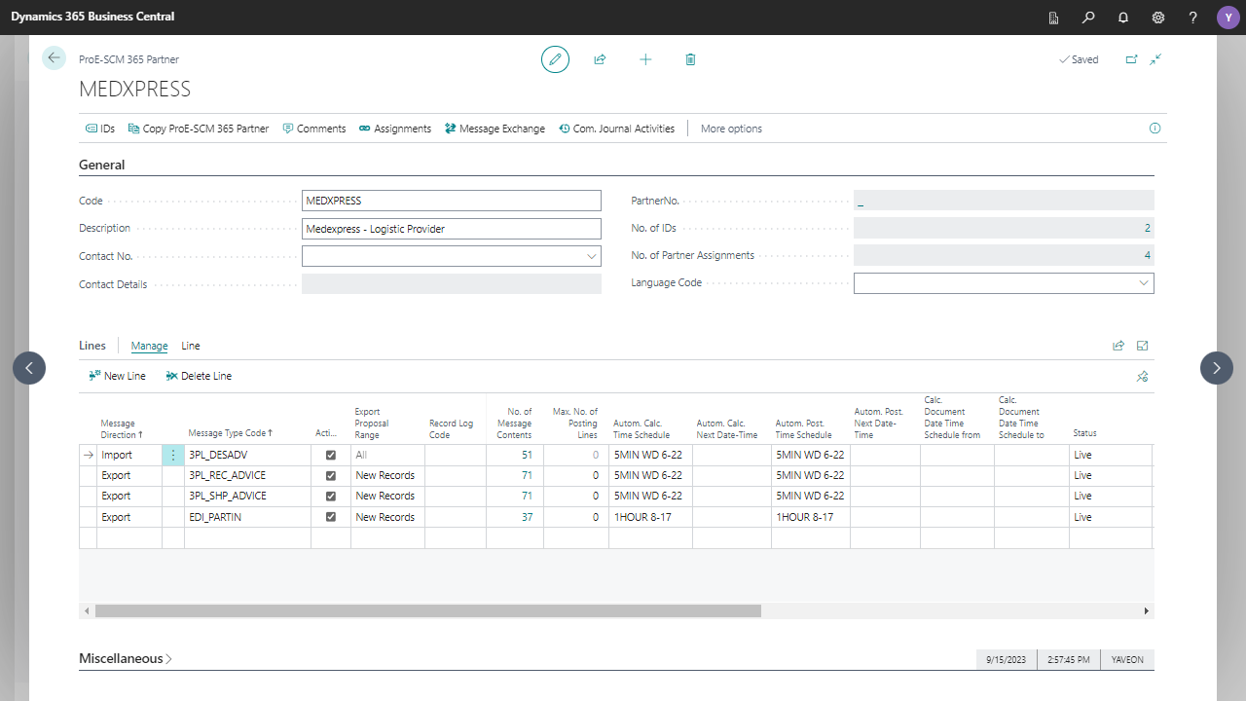Image resolution: width=1246 pixels, height=701 pixels.
Task: Open Com. Journal Activities
Action: coord(617,129)
